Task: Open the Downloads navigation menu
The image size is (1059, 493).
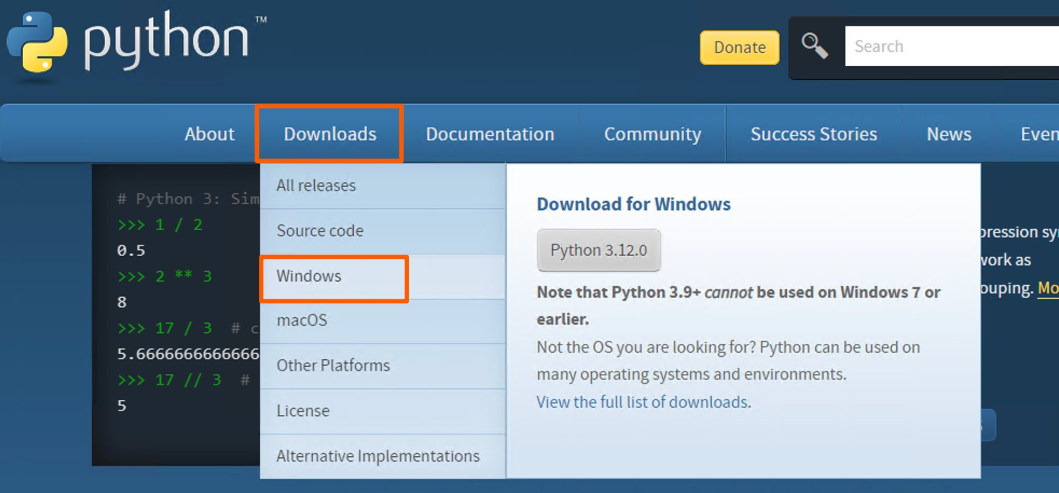Action: click(x=330, y=134)
